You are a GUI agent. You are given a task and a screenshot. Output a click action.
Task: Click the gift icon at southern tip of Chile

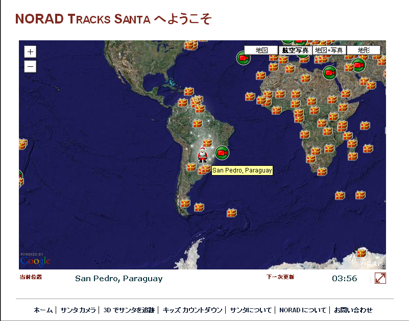pyautogui.click(x=185, y=203)
